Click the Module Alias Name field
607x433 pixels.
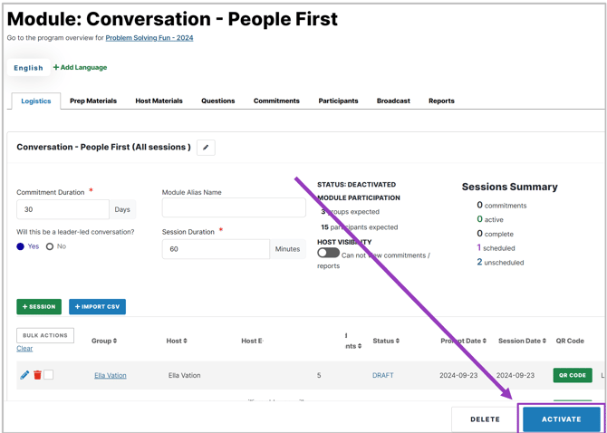[234, 208]
